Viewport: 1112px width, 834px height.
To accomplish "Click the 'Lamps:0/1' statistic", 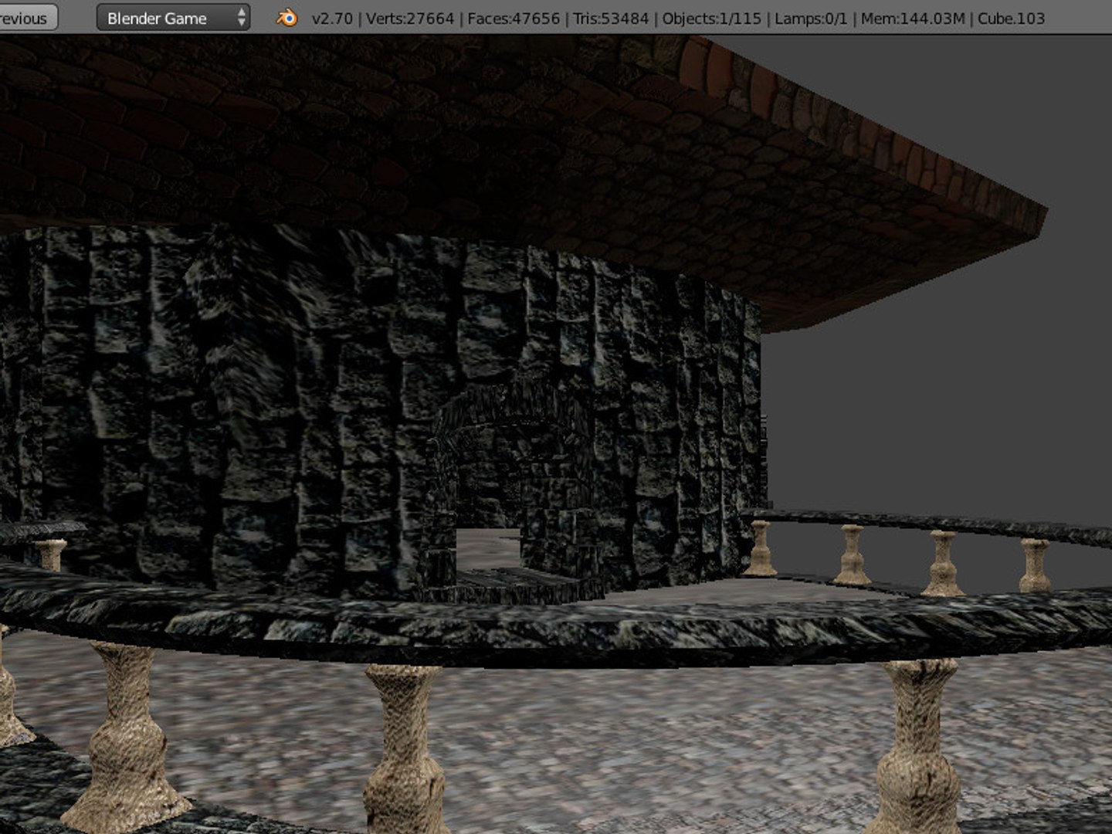I will tap(811, 19).
